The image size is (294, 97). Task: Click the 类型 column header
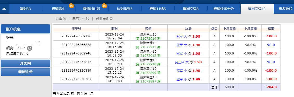point(148,29)
